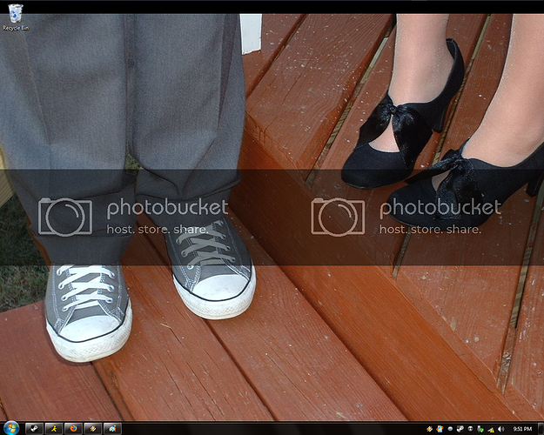Open Windows Live Messenger tray icon
Viewport: 544px width, 435px height.
440,429
